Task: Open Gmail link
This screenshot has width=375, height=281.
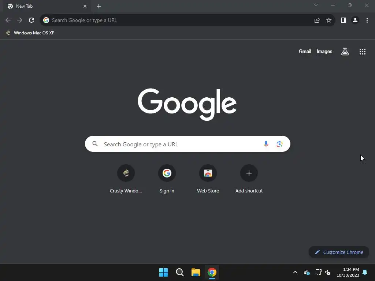Action: 305,51
